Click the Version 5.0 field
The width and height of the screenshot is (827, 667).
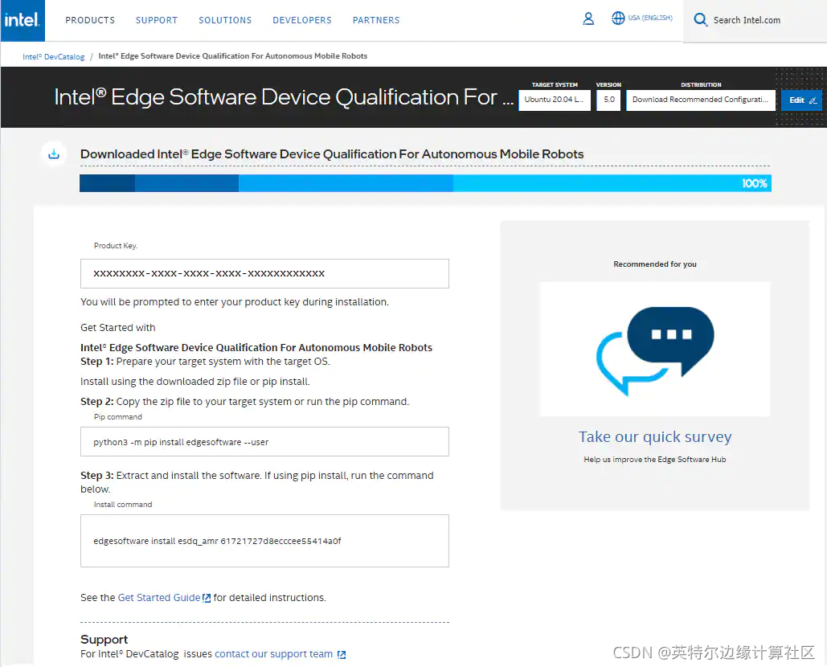pos(608,100)
